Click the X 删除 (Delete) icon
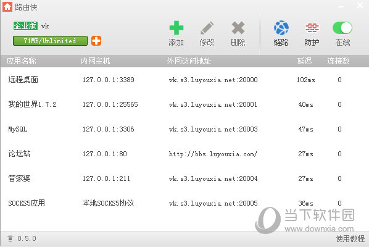369x247 pixels. point(238,28)
